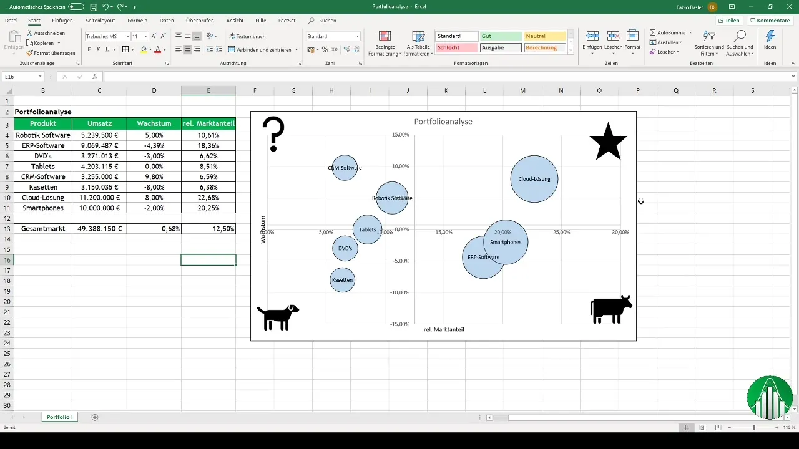Click the borders icon in Schriftart

pos(125,49)
